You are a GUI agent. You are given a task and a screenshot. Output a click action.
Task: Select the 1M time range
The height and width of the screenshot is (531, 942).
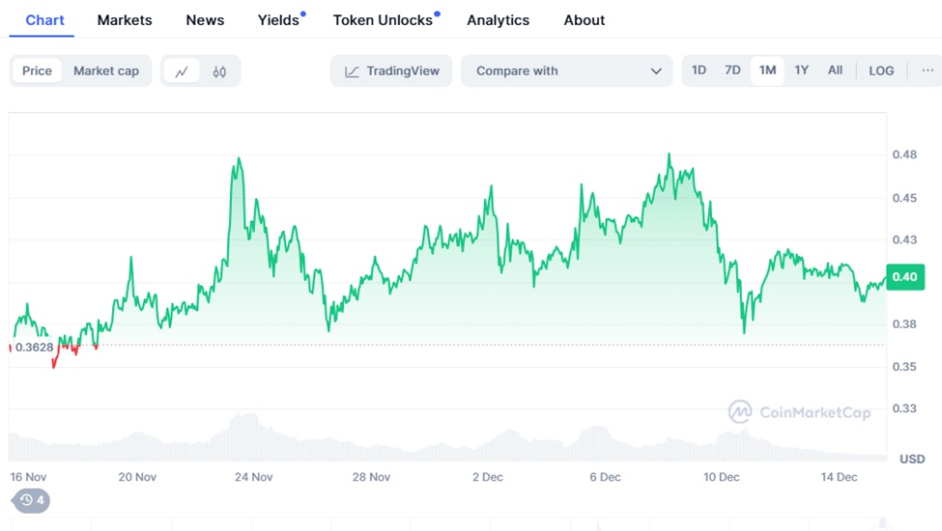pyautogui.click(x=767, y=70)
